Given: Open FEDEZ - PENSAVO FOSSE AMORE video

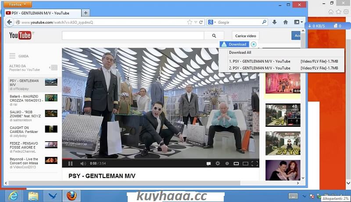Looking at the screenshot, I should pyautogui.click(x=34, y=147).
